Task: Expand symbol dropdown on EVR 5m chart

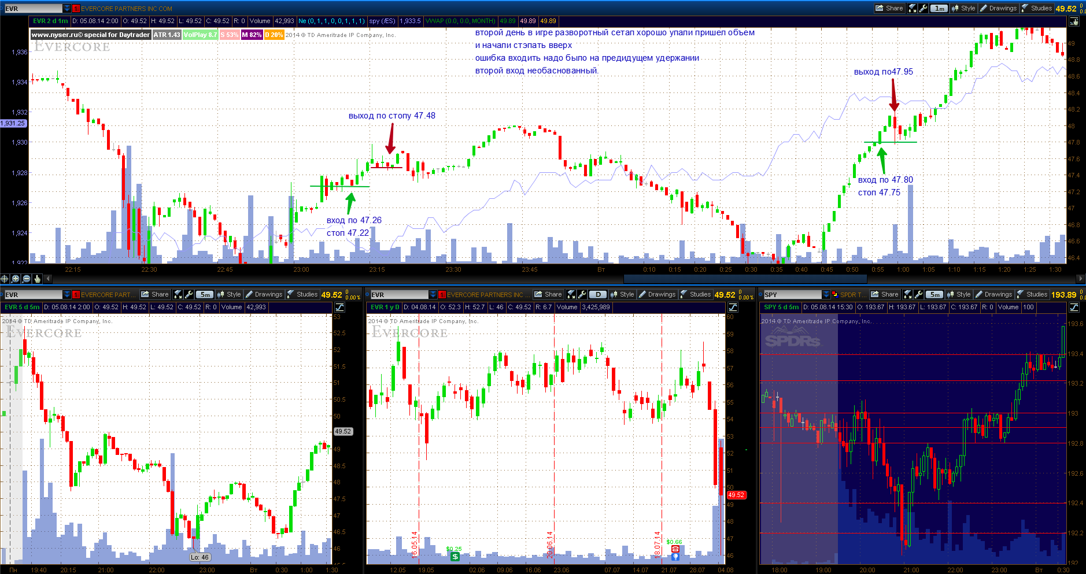Action: (x=67, y=295)
